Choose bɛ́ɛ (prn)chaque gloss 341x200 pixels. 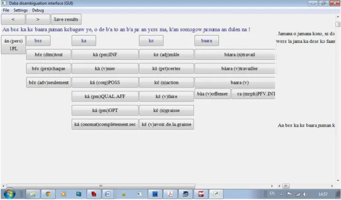(49, 69)
